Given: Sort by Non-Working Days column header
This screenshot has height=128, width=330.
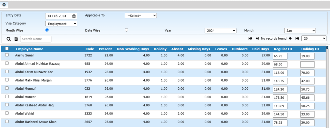Looking at the screenshot, I should tap(133, 49).
